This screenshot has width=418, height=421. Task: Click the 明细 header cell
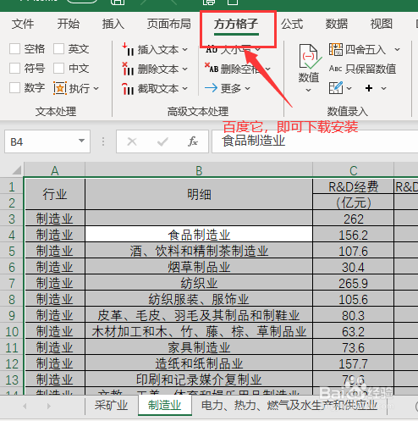click(199, 194)
